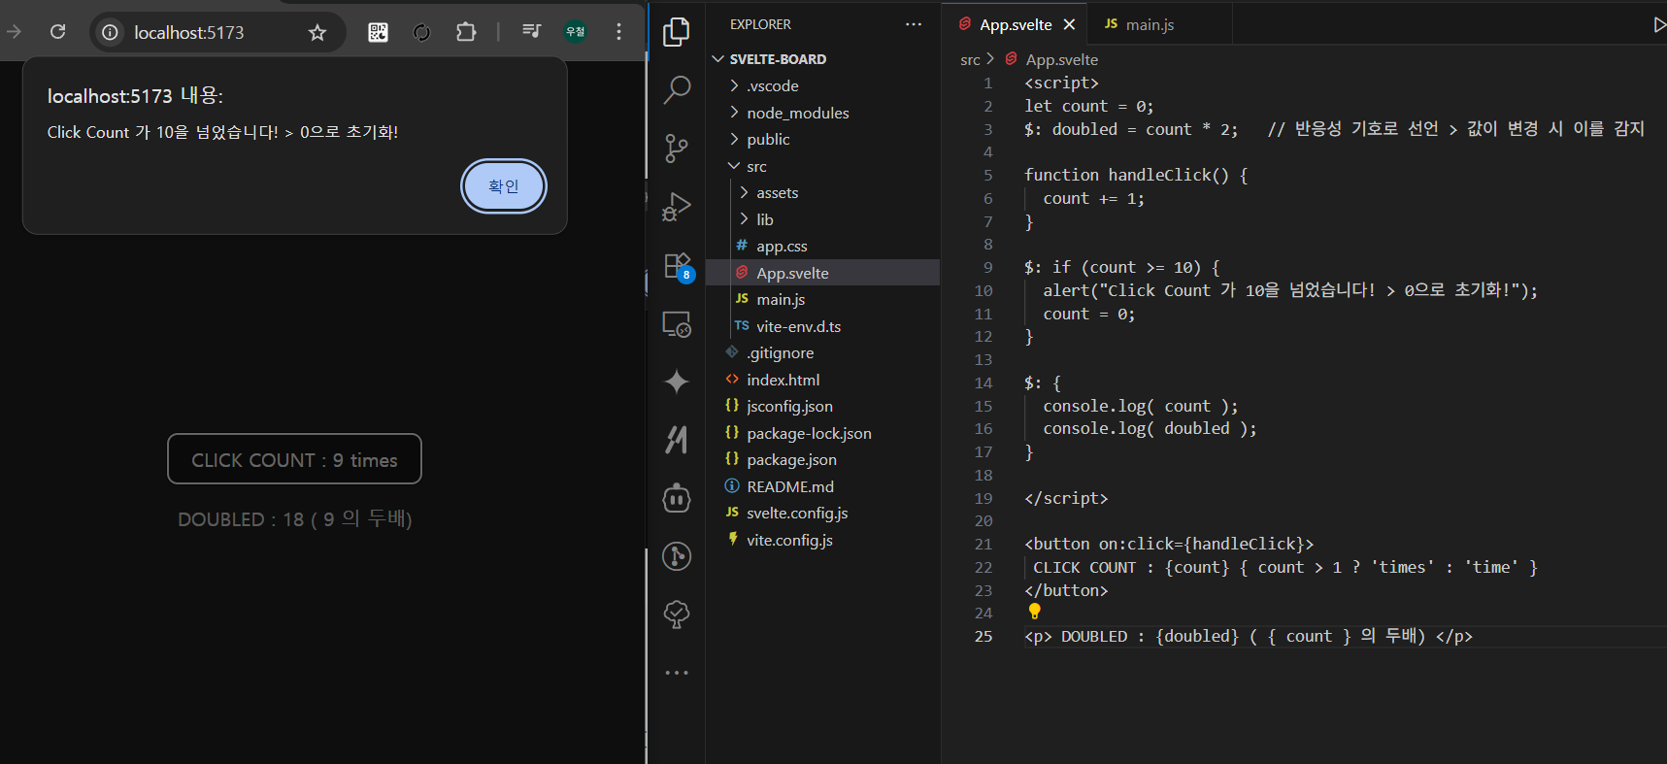The width and height of the screenshot is (1667, 764).
Task: Click the 'function handleClick() {' code line
Action: pos(1136,176)
